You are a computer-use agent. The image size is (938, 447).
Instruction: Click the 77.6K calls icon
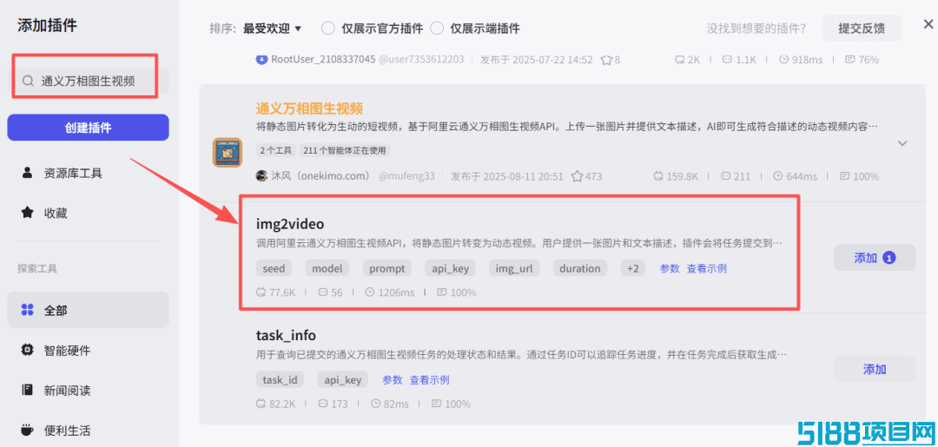261,293
